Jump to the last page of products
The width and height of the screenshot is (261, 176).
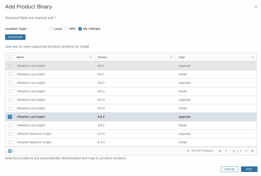pos(252,151)
